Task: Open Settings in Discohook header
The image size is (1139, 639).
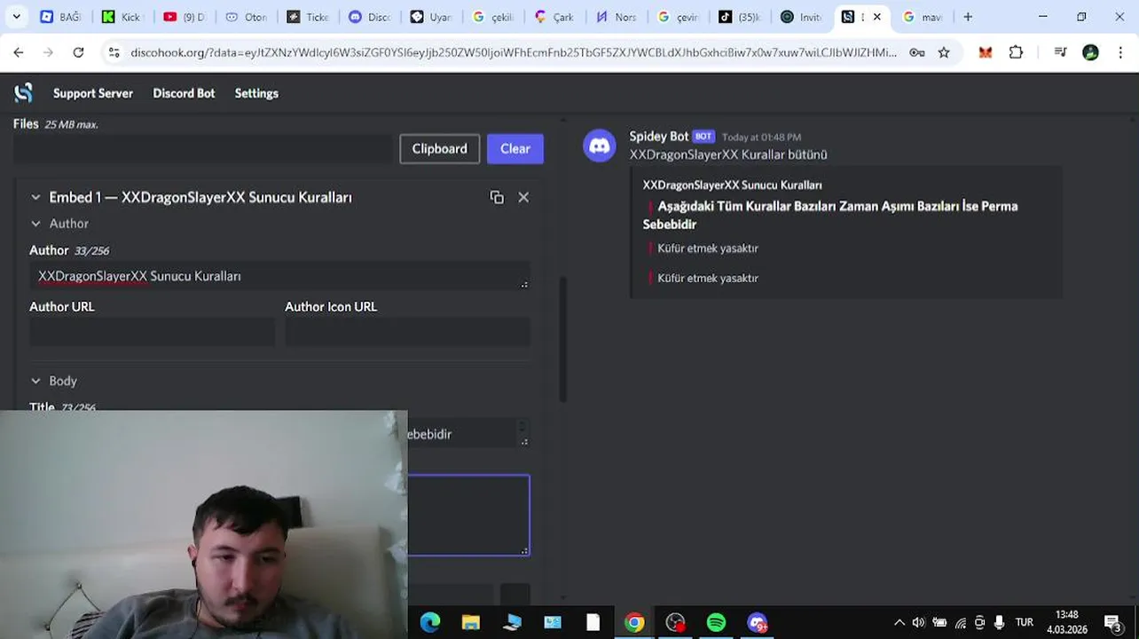Action: (x=256, y=93)
